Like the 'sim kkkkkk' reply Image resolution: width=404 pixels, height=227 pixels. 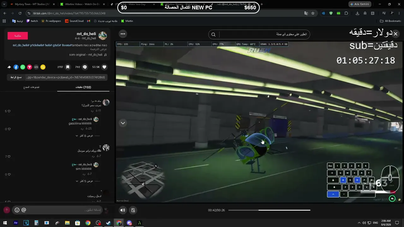coord(9,174)
